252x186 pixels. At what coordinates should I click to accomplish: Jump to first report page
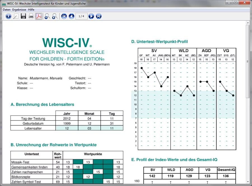(x=64, y=16)
